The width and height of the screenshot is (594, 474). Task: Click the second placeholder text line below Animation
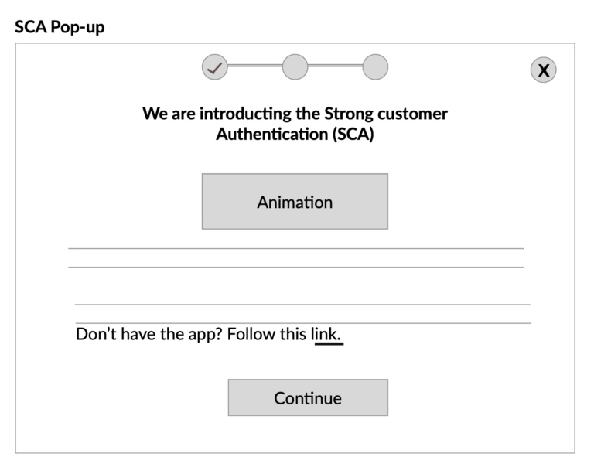[x=295, y=267]
